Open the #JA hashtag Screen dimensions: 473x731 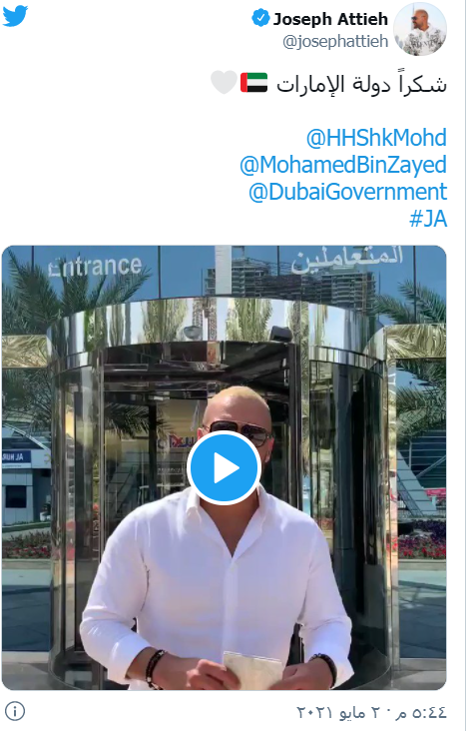(x=428, y=219)
